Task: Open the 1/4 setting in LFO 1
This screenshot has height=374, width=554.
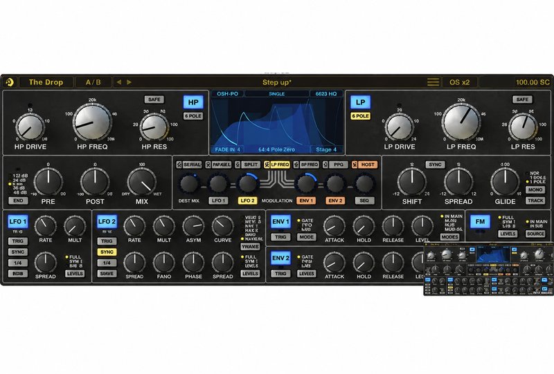Action: (18, 263)
